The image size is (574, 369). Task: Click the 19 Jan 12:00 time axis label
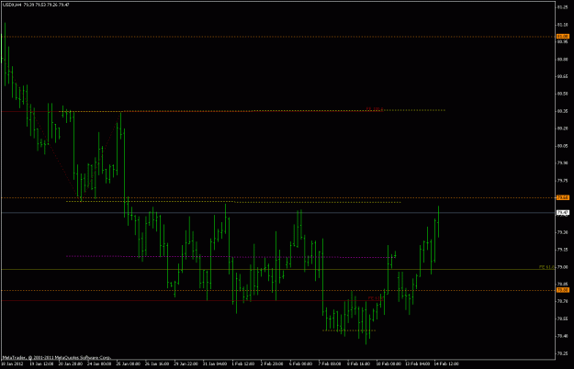click(41, 363)
